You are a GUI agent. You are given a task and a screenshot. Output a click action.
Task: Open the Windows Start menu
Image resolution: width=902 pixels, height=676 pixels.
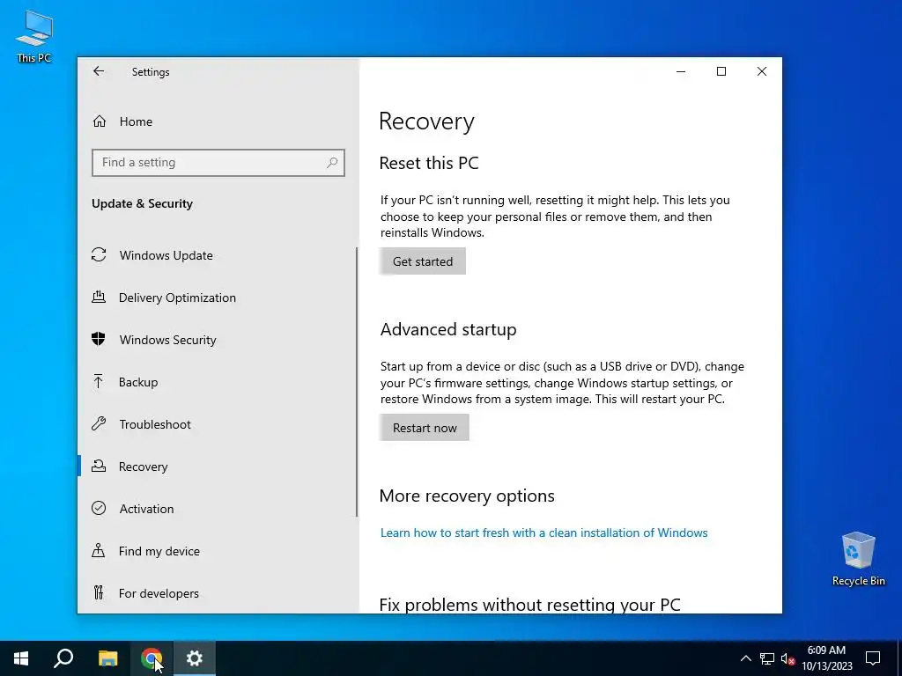(x=21, y=658)
